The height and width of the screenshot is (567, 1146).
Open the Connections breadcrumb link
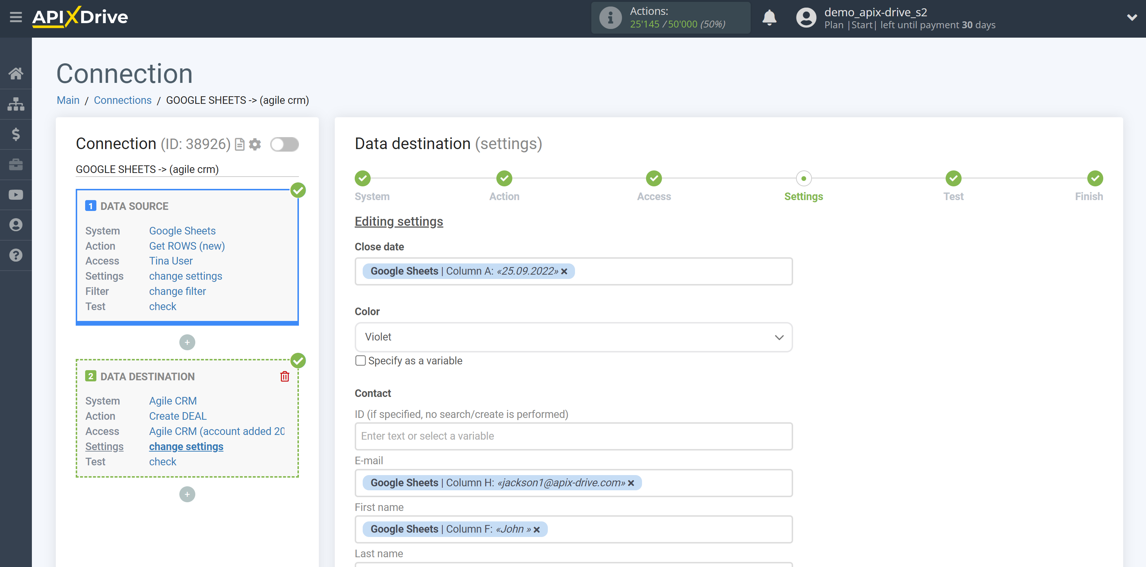[x=122, y=101]
